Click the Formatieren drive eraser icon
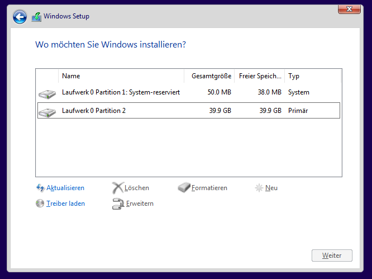Screen dimensions: 372x279 pos(184,187)
